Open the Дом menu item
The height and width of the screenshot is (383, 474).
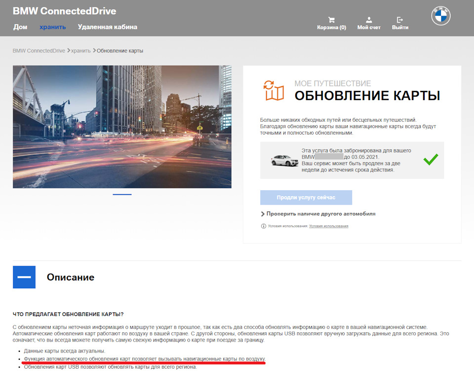point(20,27)
